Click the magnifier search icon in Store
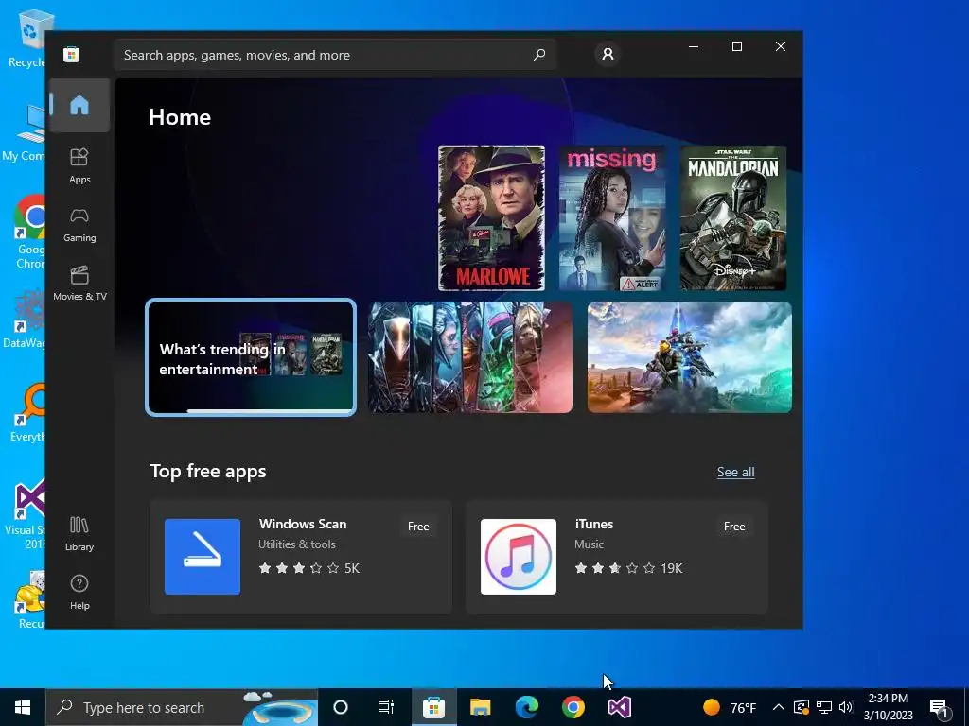Viewport: 969px width, 726px height. point(538,54)
